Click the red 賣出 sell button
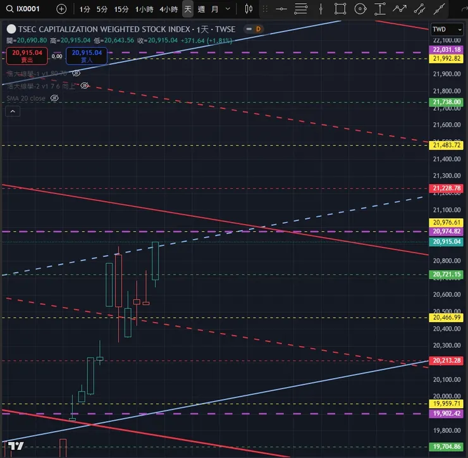This screenshot has height=458, width=468. [27, 56]
